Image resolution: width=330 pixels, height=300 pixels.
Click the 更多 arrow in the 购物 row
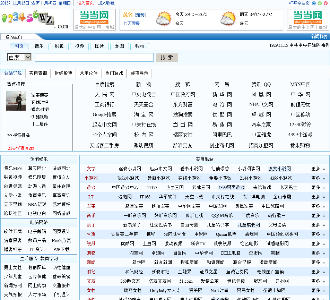pos(323,253)
